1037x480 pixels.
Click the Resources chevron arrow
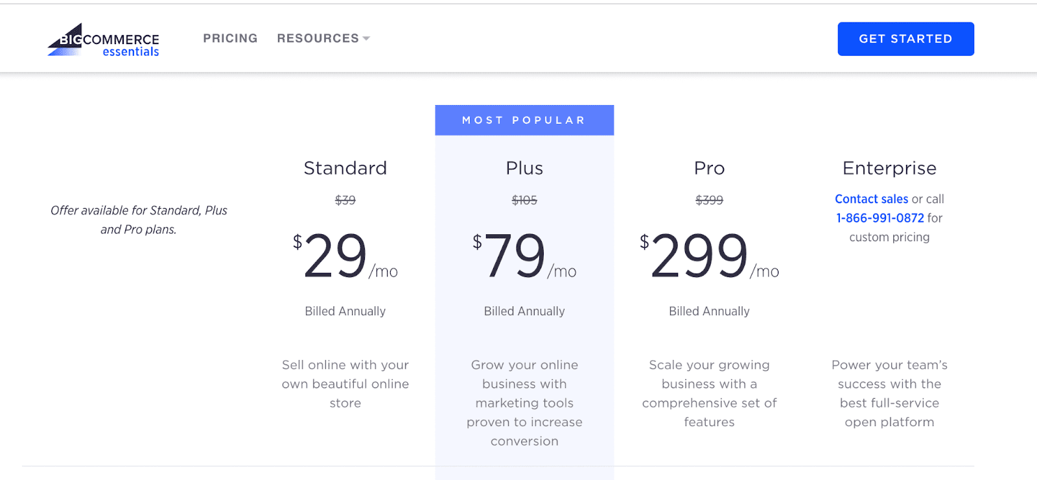(366, 38)
